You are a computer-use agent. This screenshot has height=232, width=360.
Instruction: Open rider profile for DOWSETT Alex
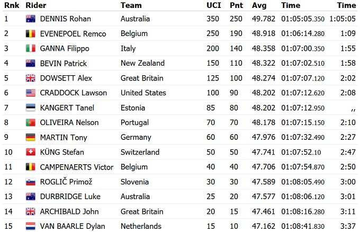[66, 78]
